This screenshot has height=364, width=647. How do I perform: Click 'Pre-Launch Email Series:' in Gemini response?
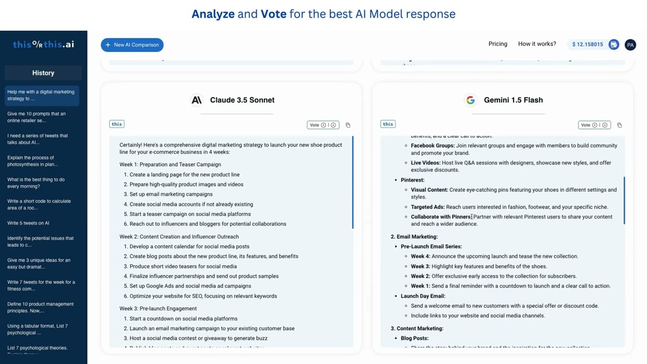tap(431, 246)
